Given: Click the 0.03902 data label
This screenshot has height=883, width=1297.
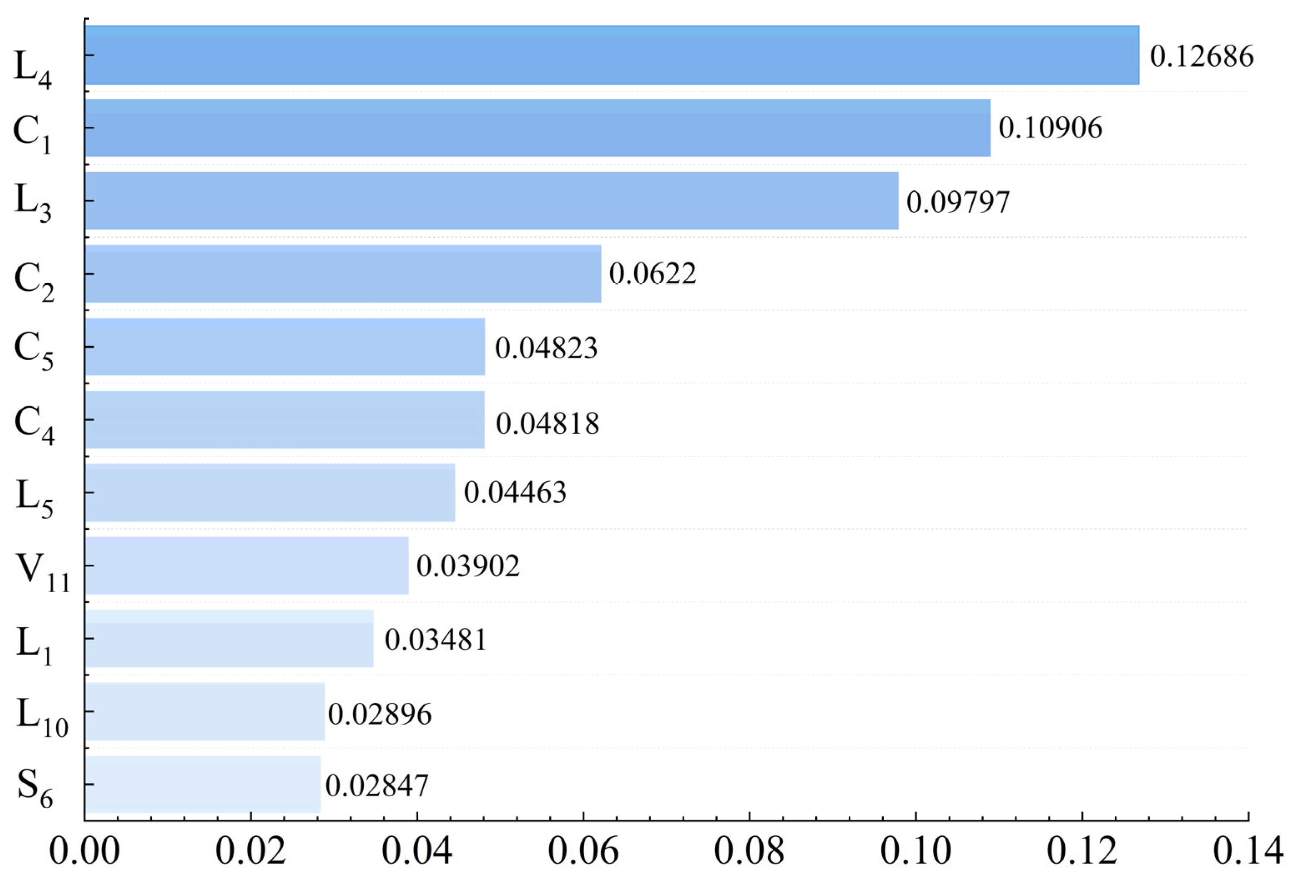Looking at the screenshot, I should point(468,566).
